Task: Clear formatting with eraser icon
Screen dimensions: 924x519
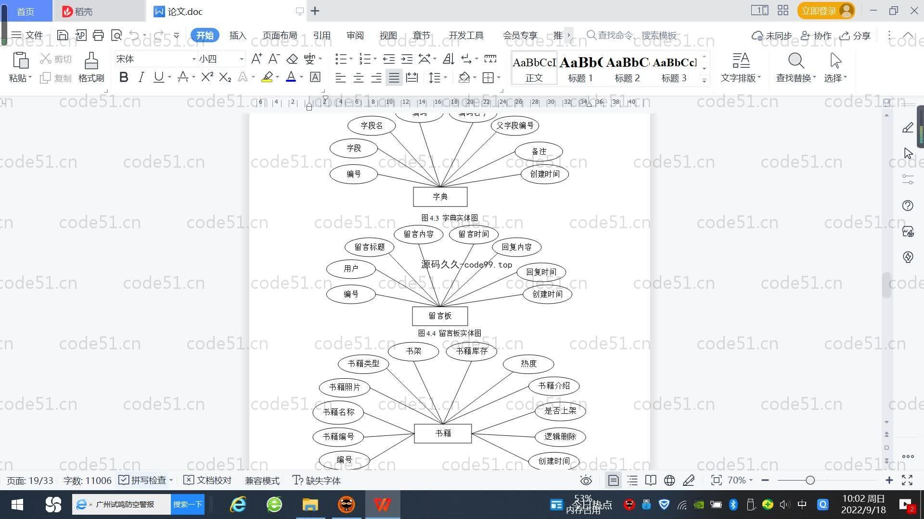Action: pos(292,59)
